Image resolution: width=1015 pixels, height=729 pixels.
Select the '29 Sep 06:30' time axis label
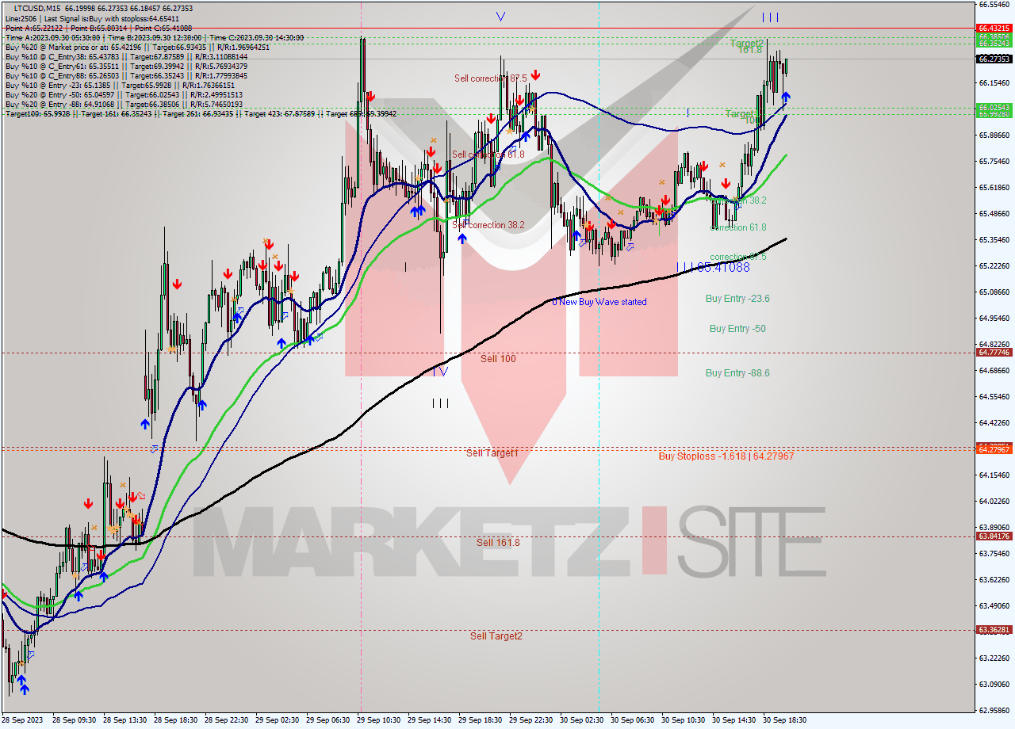328,720
